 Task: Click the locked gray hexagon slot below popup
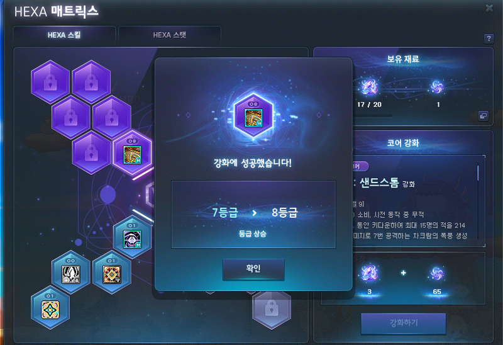[x=272, y=309]
